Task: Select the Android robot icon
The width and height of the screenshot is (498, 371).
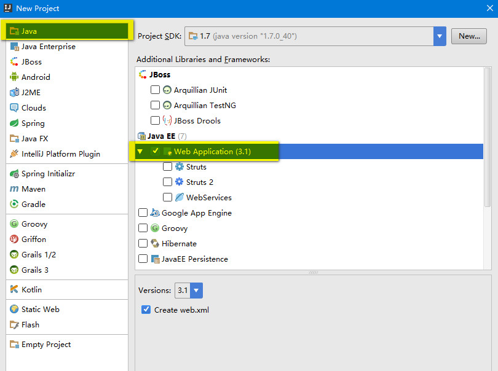Action: pos(14,77)
